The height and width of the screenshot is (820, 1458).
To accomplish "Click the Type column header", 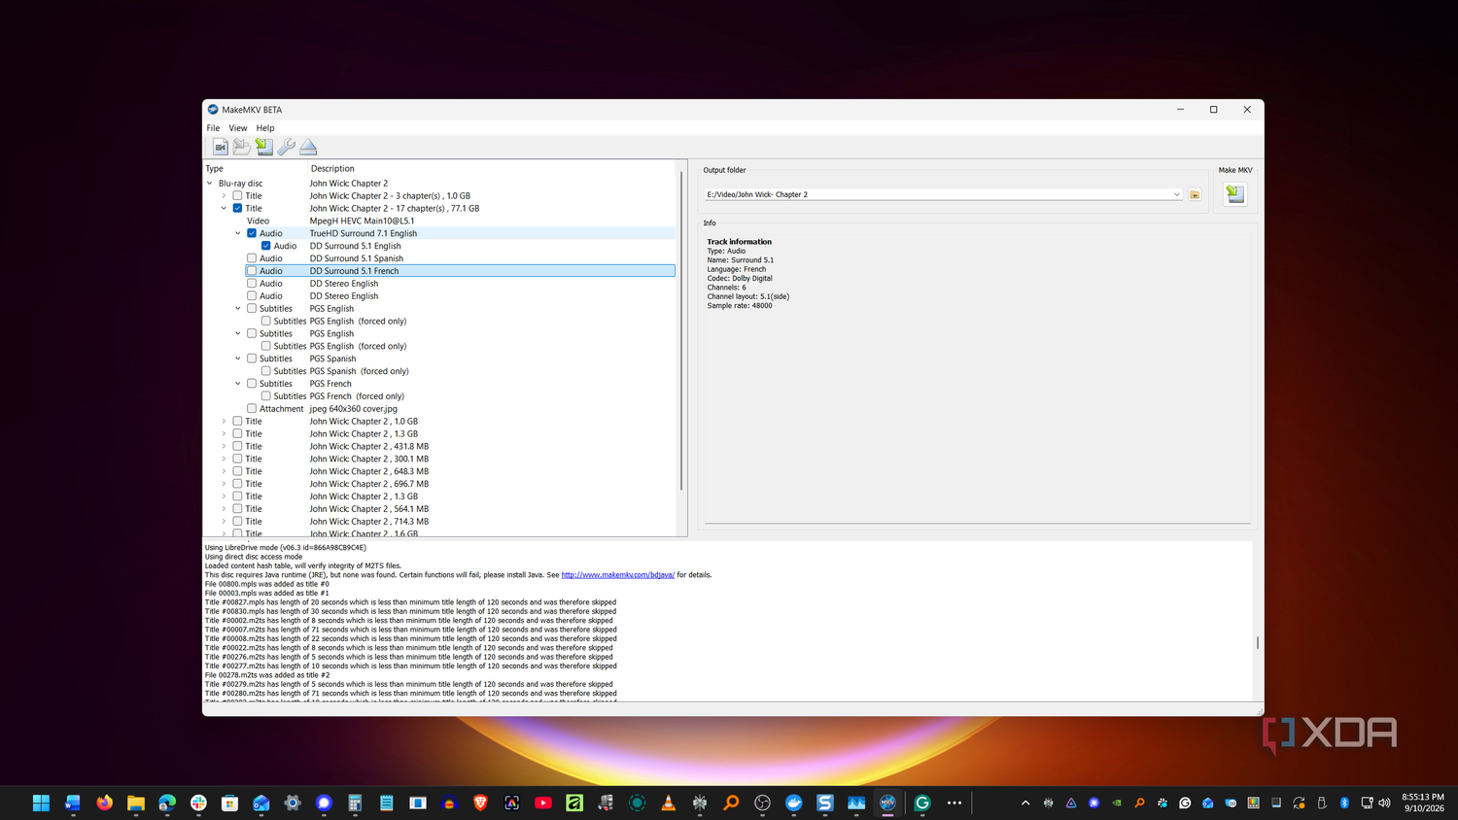I will (256, 169).
